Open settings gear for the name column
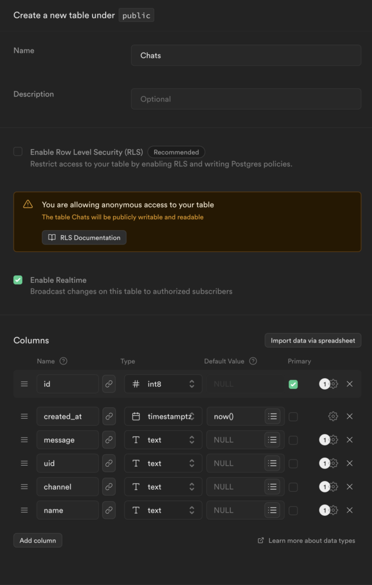 pos(333,510)
